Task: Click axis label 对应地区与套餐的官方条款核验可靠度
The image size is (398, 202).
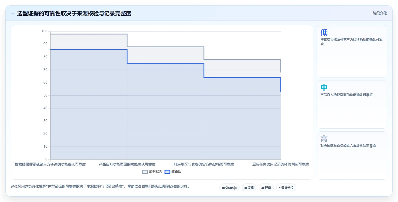Action: click(204, 164)
